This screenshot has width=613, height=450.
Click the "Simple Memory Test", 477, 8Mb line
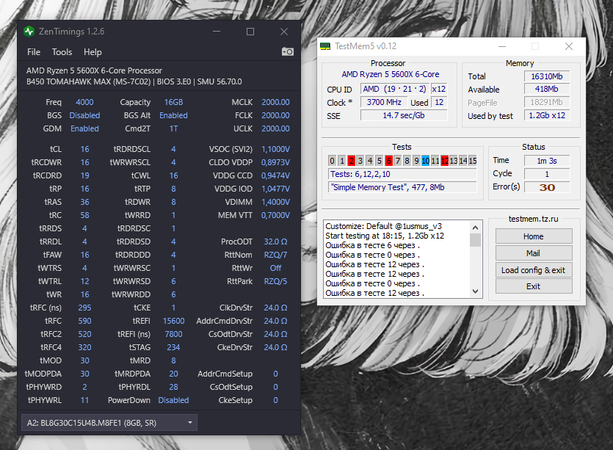tap(403, 187)
